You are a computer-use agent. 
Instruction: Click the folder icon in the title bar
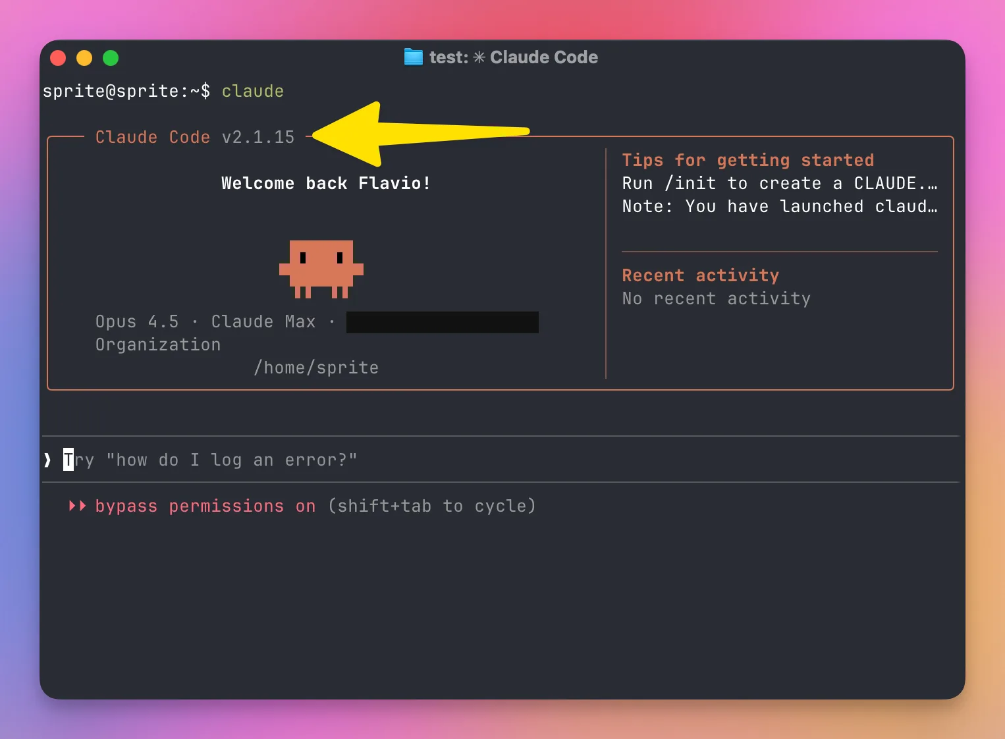(413, 57)
